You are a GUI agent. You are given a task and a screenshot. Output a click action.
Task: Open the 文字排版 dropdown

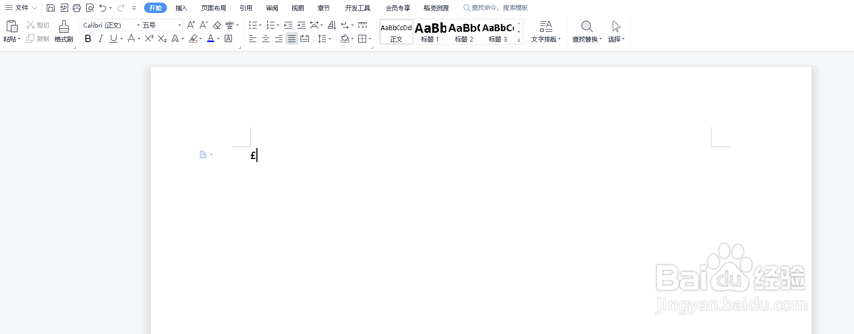546,32
